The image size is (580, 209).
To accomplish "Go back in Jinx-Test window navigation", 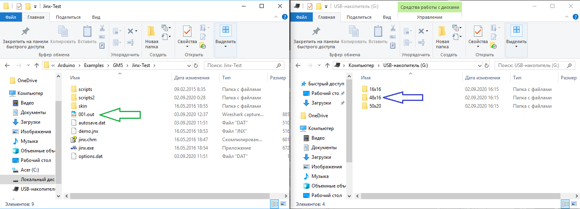I will tap(7, 65).
